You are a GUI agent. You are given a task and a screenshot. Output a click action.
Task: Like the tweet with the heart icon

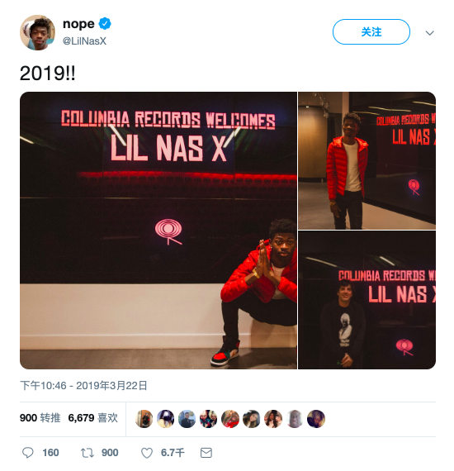click(x=147, y=453)
